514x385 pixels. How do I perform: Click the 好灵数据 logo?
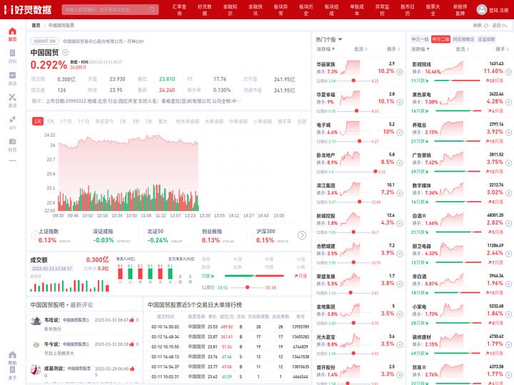(x=28, y=9)
